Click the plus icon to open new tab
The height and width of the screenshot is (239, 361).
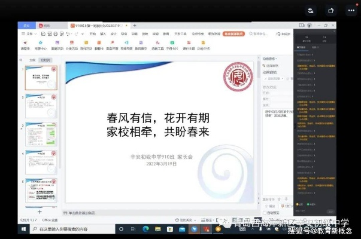pyautogui.click(x=135, y=26)
